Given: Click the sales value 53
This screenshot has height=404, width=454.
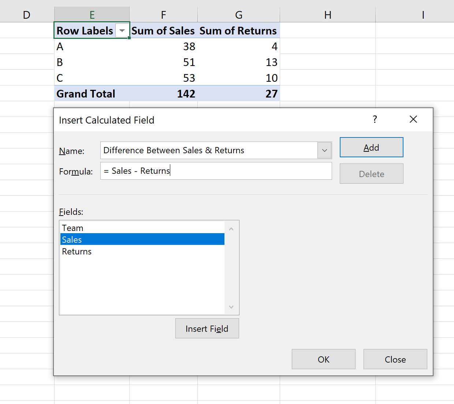Looking at the screenshot, I should [163, 78].
